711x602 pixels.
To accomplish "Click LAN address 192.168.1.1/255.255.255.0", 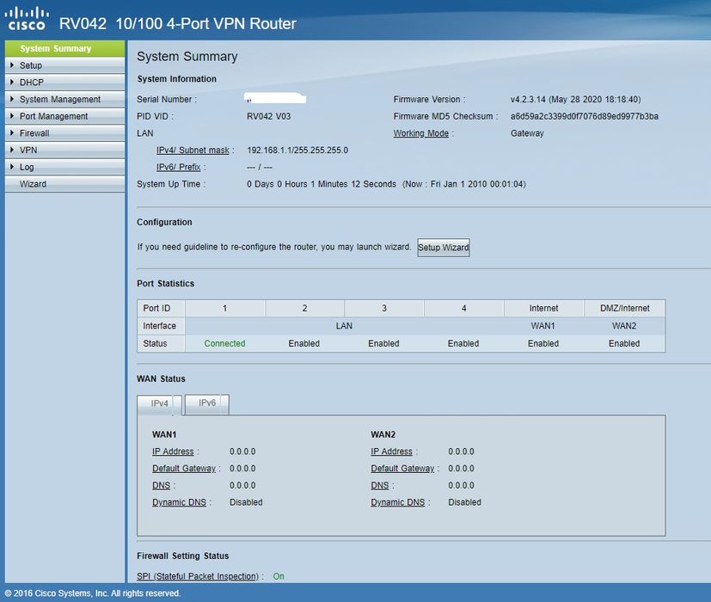I will pos(297,150).
